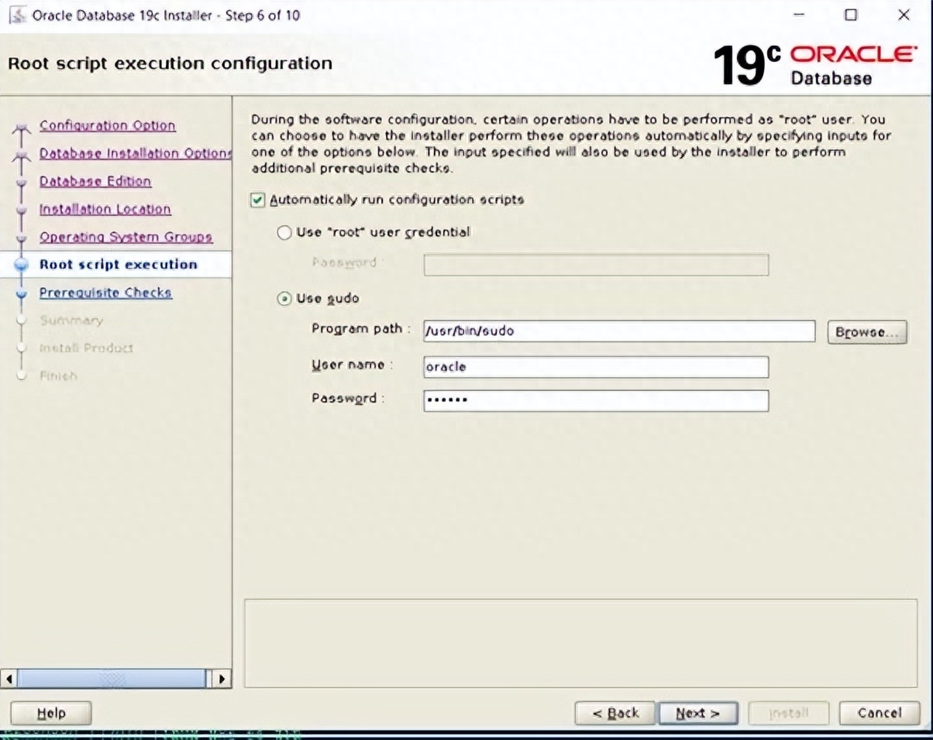Click the 19c Oracle Database logo

point(814,65)
